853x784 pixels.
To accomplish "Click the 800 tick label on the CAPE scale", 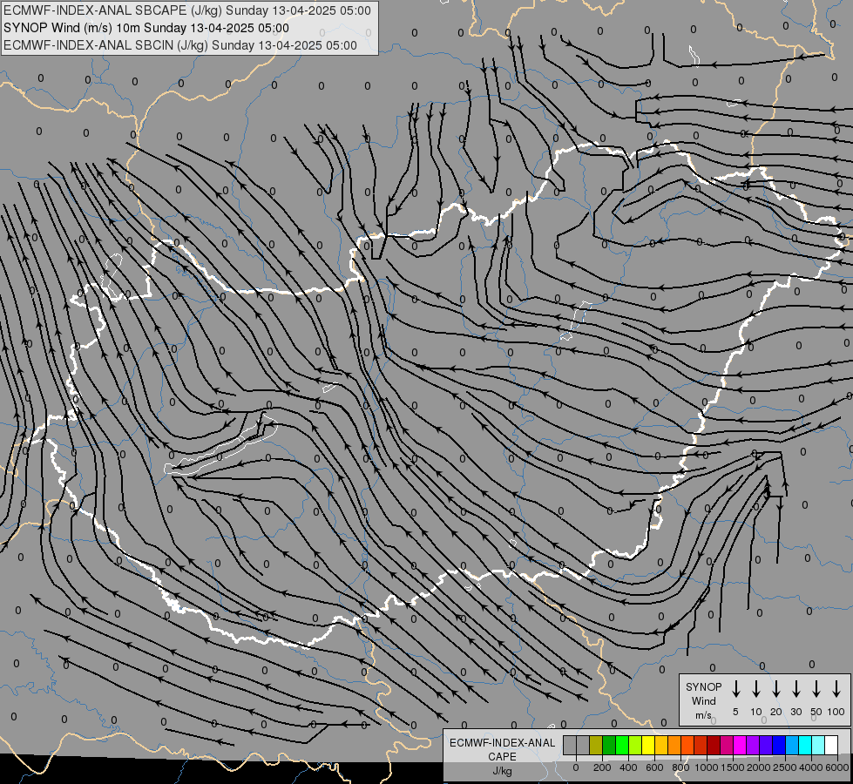I will coord(680,767).
